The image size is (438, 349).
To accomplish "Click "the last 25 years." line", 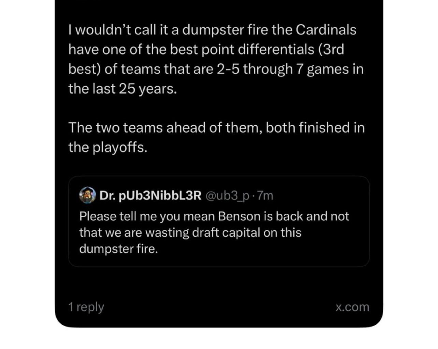I will [122, 89].
